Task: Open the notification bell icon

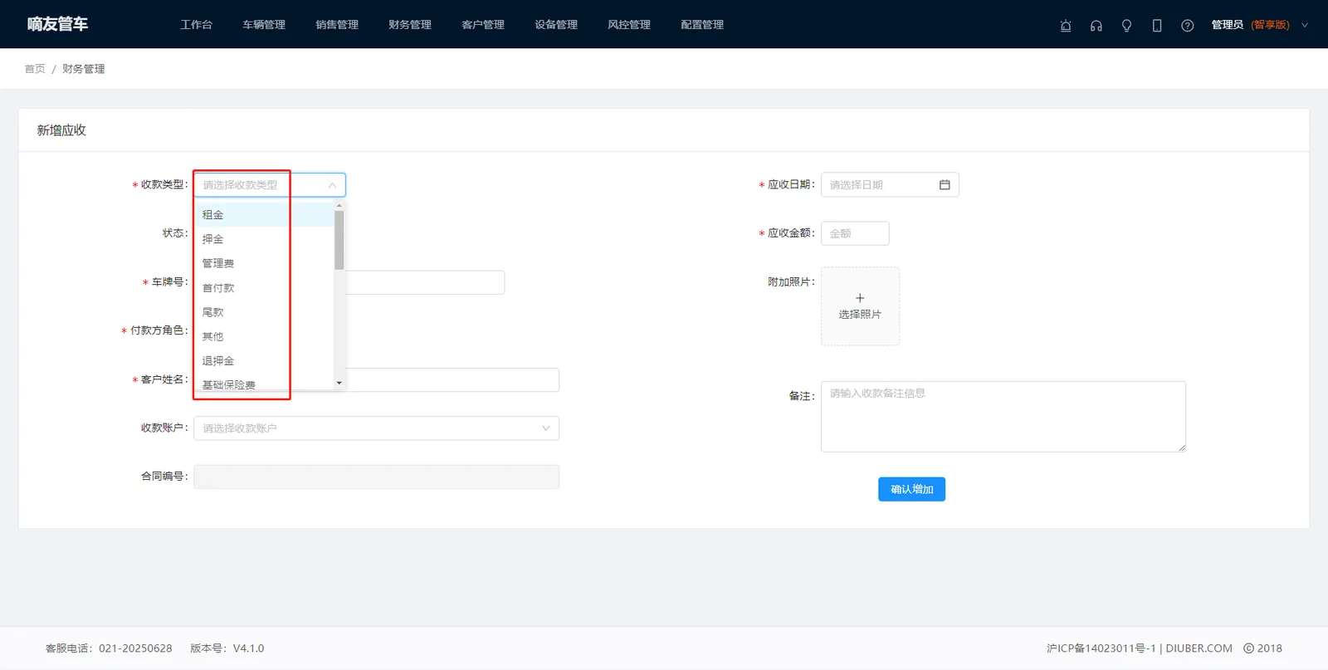Action: click(1066, 25)
